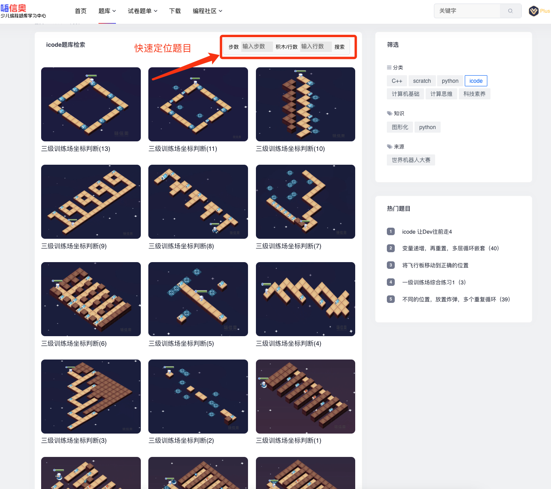Screen dimensions: 551x489
Task: Click the 知识 tag icon
Action: (x=390, y=114)
